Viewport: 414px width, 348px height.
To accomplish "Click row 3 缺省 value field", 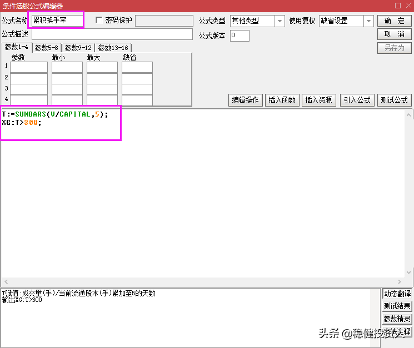I will [x=137, y=90].
